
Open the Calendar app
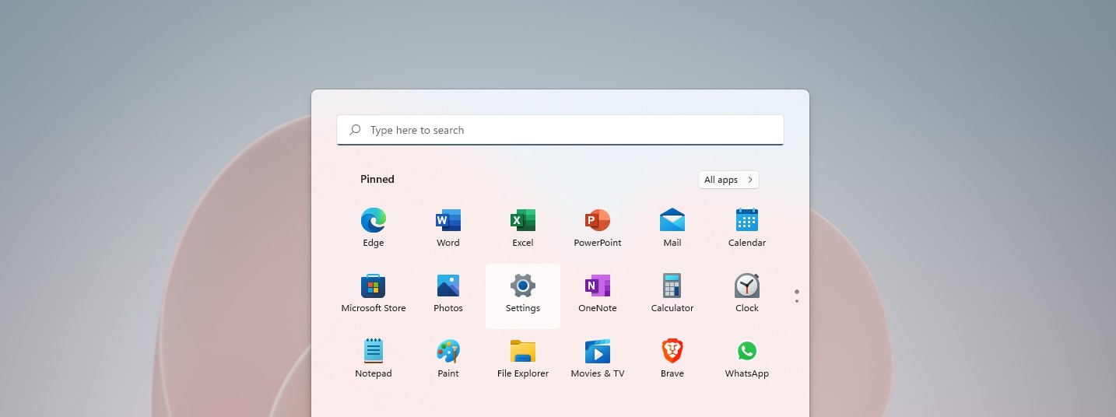tap(747, 221)
